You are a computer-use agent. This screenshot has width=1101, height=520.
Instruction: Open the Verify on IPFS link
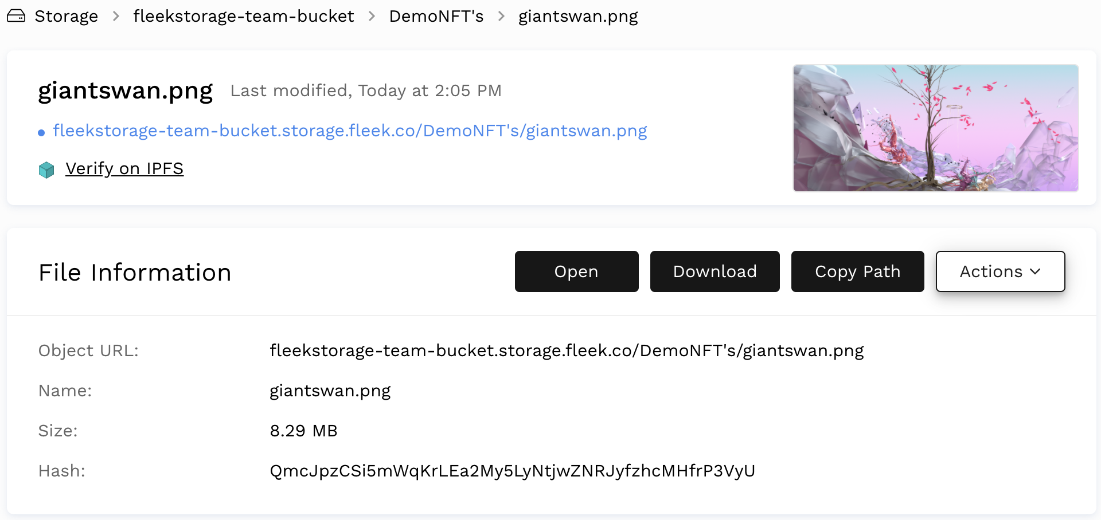click(124, 169)
